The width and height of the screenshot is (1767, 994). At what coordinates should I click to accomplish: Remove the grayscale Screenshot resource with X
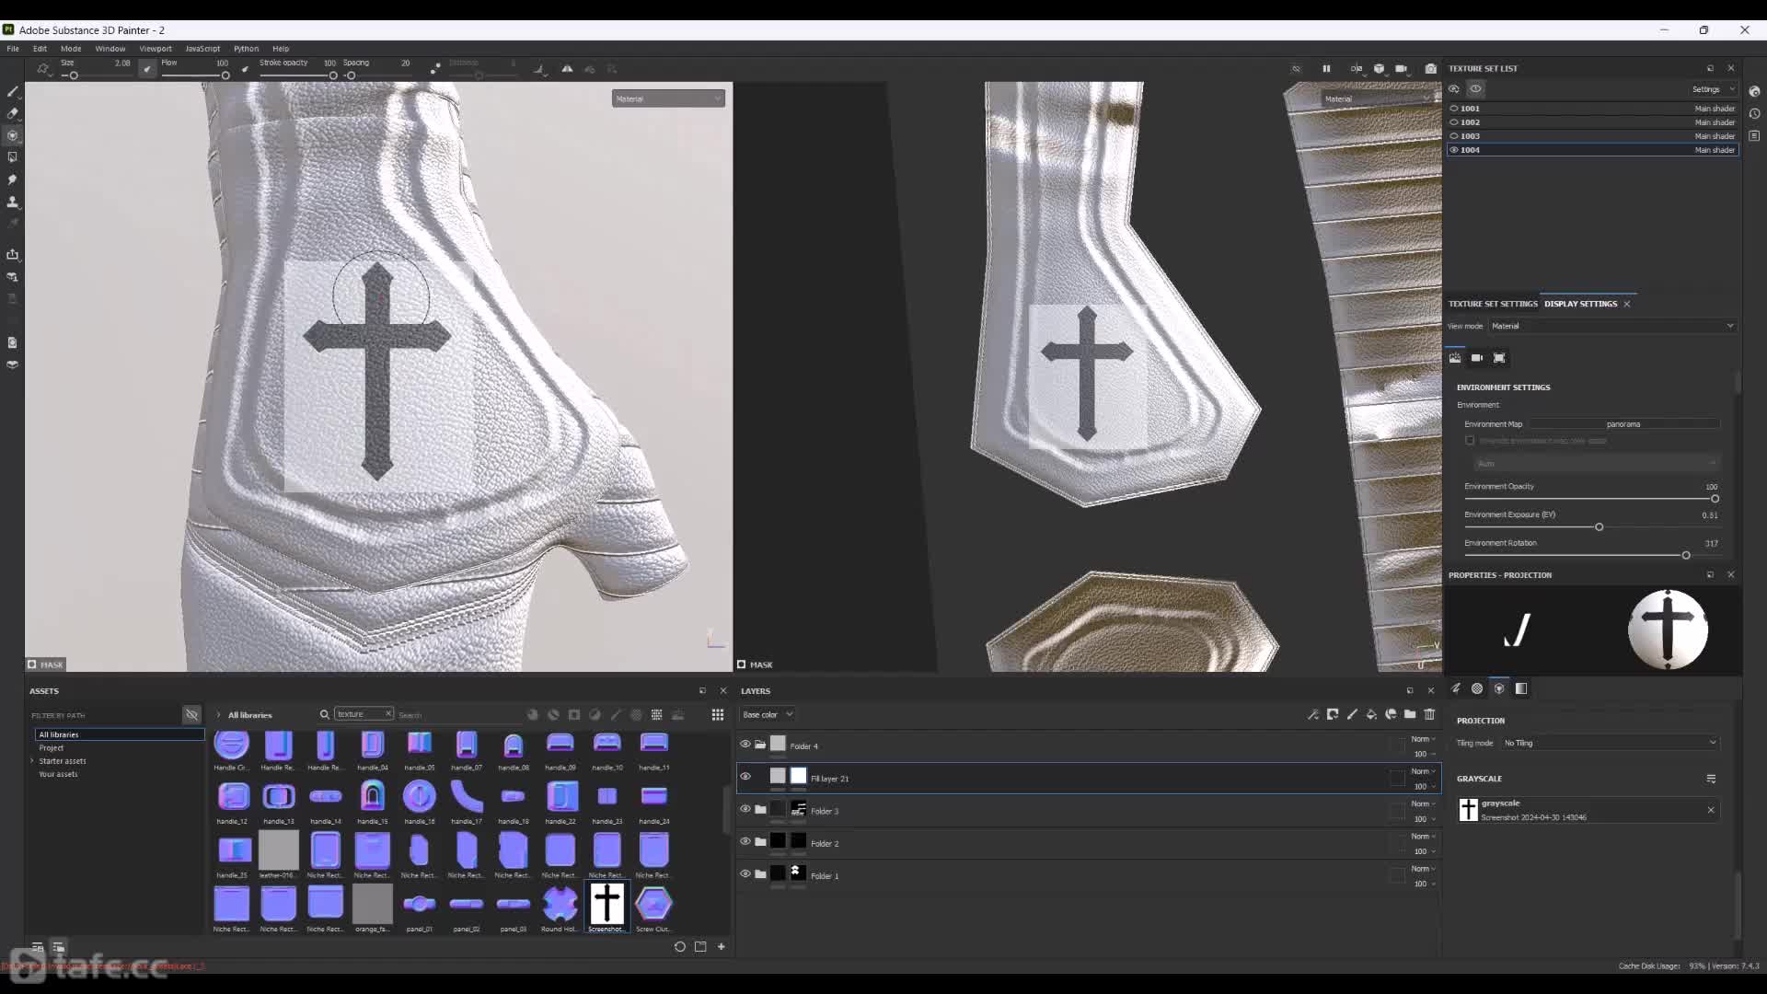pyautogui.click(x=1711, y=810)
